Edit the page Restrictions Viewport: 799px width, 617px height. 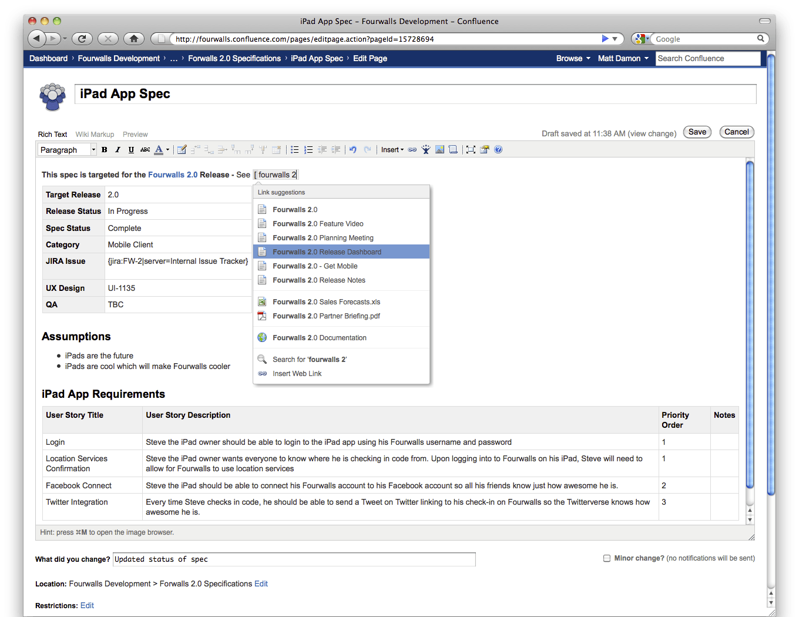coord(87,605)
